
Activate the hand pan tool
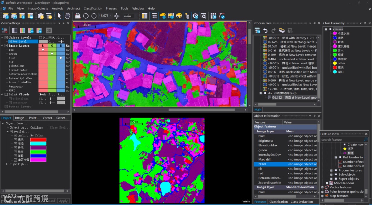click(68, 16)
